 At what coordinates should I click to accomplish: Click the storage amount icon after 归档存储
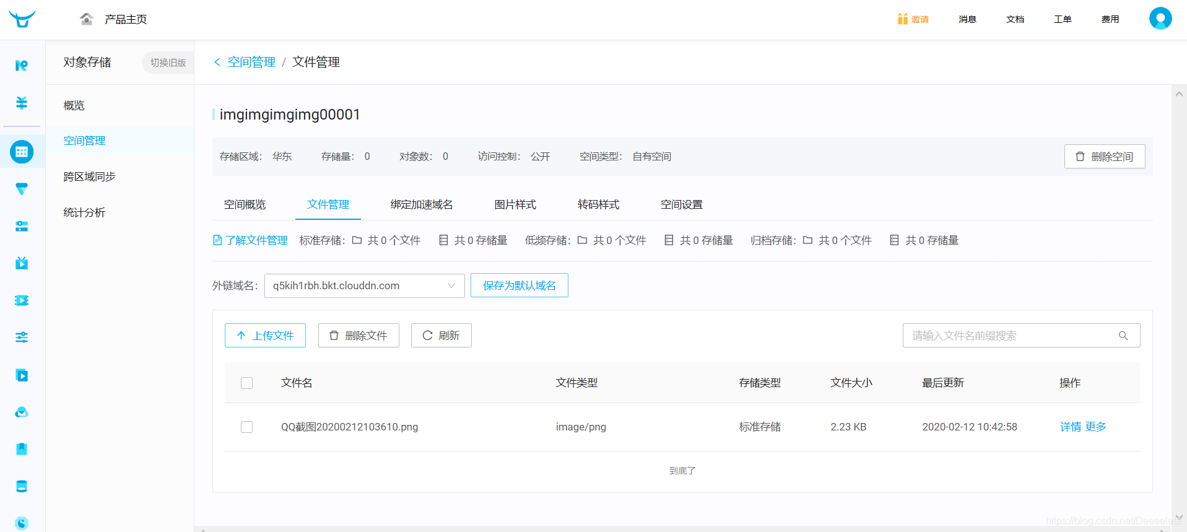[x=894, y=240]
